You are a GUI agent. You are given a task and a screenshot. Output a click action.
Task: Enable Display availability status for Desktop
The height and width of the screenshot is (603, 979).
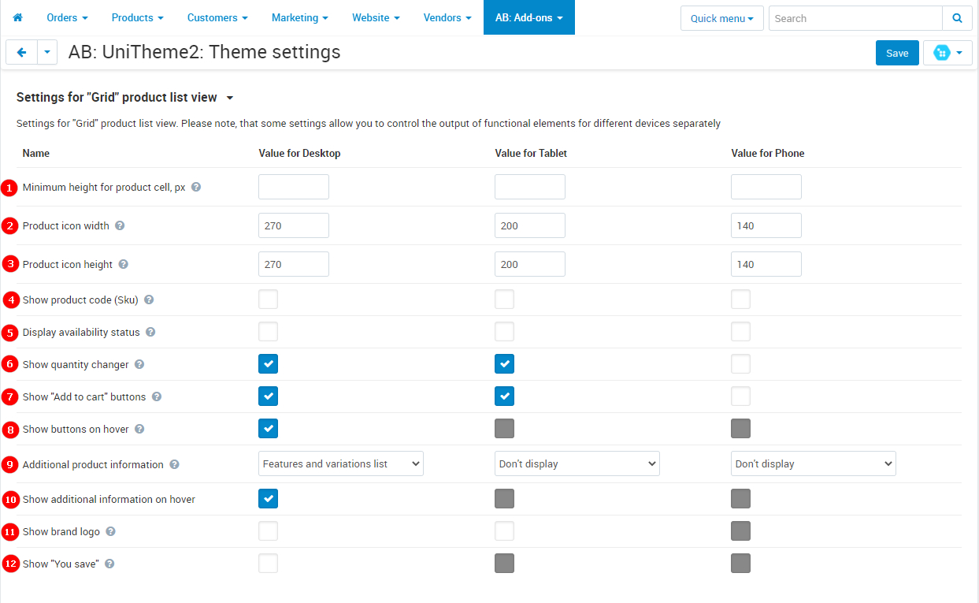click(x=268, y=332)
